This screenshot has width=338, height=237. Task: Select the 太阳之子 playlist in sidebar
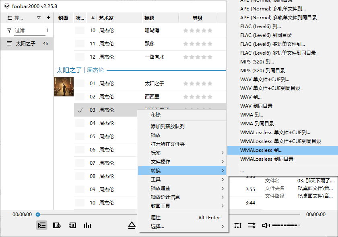27,44
